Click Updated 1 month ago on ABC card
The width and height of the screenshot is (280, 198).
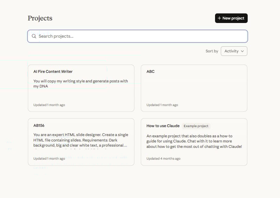pos(161,105)
